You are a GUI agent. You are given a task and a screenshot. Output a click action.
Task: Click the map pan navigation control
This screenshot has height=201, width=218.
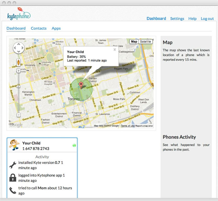pyautogui.click(x=19, y=48)
